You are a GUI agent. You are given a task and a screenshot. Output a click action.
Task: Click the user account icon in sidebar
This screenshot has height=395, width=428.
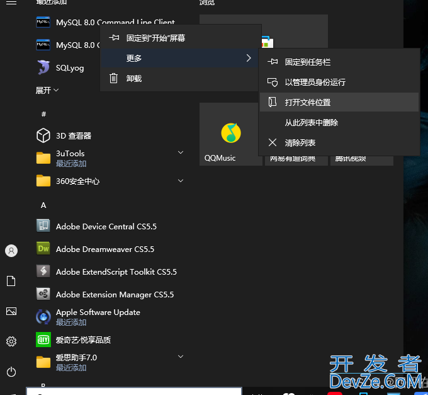[11, 251]
